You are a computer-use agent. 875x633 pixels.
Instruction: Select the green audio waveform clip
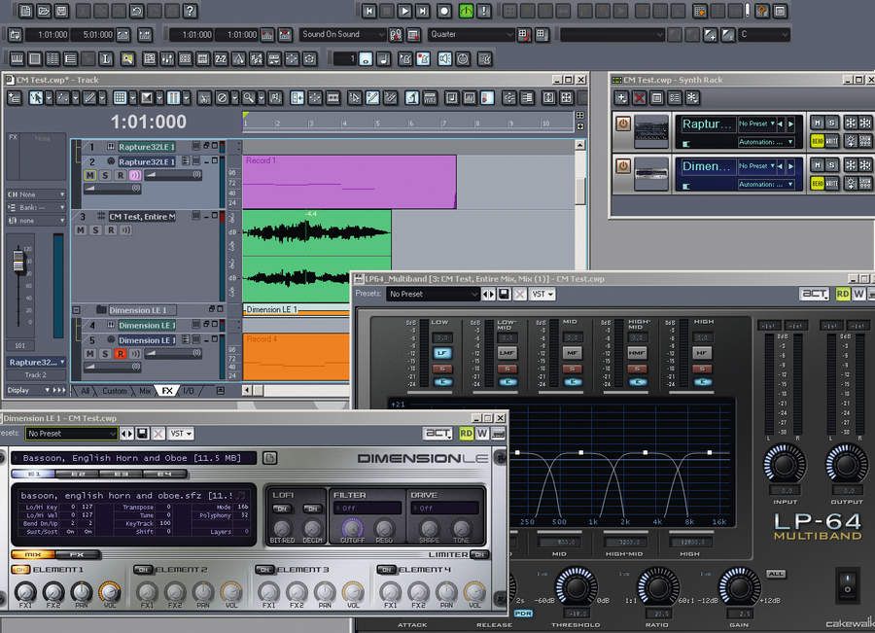[x=316, y=256]
